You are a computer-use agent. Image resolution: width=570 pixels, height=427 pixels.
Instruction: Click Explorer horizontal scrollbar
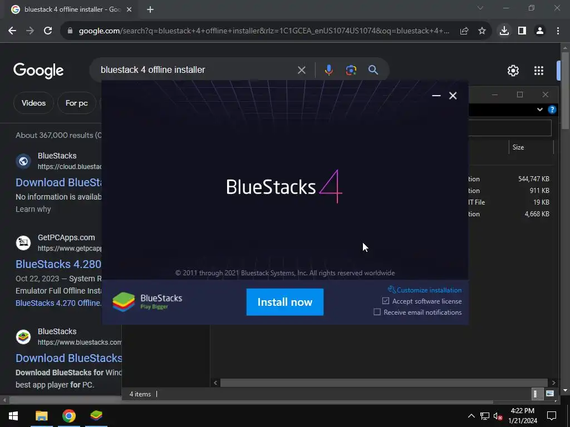tap(384, 383)
